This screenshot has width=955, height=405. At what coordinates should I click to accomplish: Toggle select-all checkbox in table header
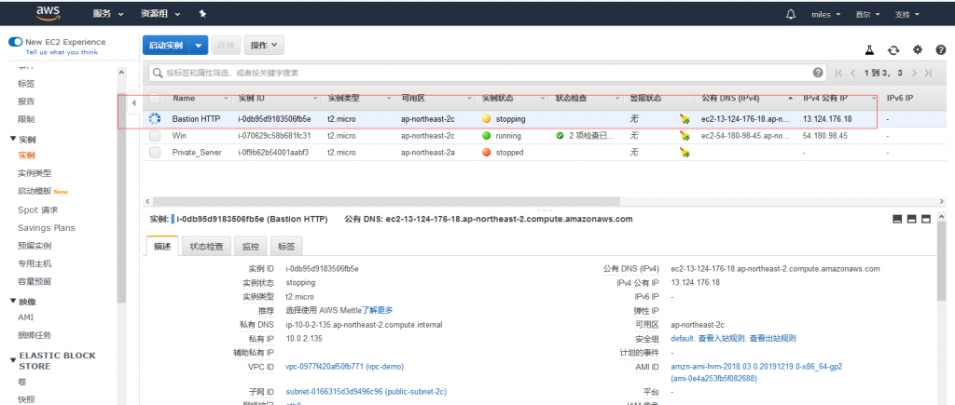coord(155,98)
